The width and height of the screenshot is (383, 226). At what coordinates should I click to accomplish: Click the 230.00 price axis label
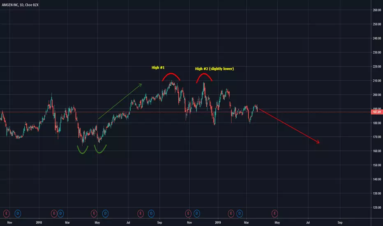click(x=377, y=52)
